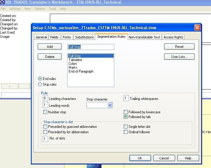Open the Tools menu
This screenshot has height=168, width=211.
tap(52, 9)
